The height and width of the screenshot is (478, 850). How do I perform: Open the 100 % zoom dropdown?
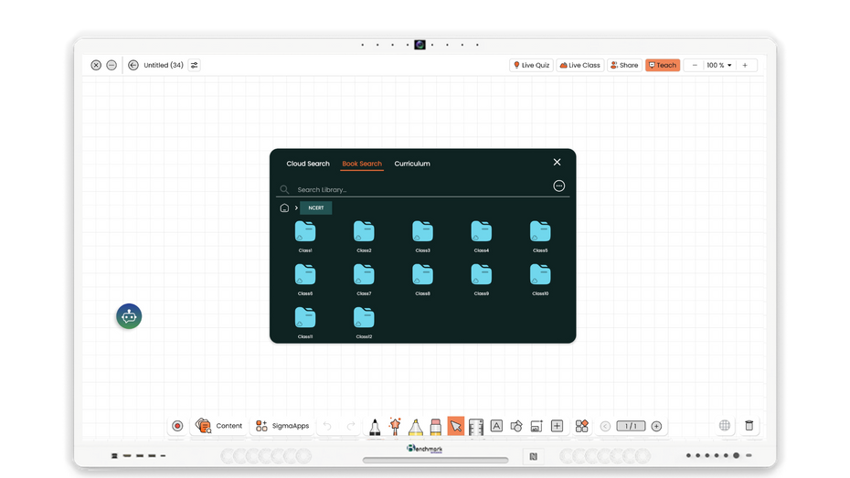tap(718, 65)
